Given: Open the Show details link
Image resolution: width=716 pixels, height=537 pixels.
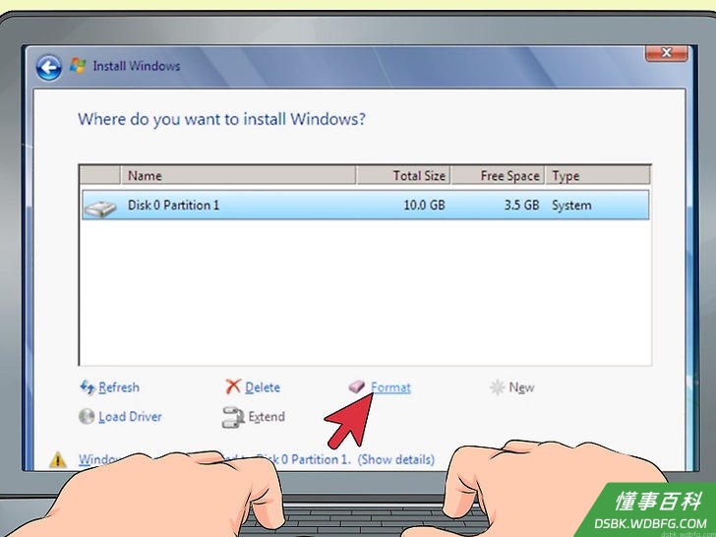Looking at the screenshot, I should (x=396, y=459).
